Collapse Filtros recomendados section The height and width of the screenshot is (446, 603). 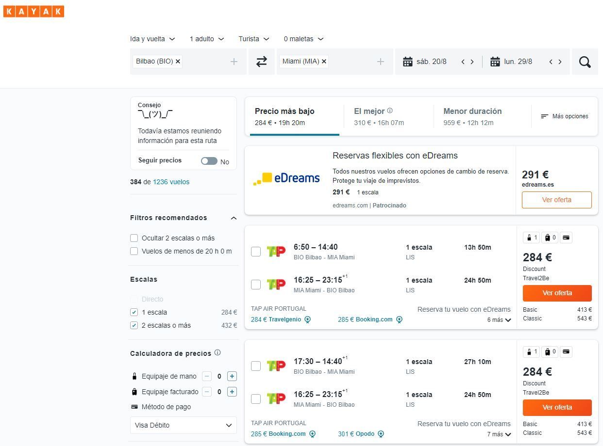(x=234, y=218)
